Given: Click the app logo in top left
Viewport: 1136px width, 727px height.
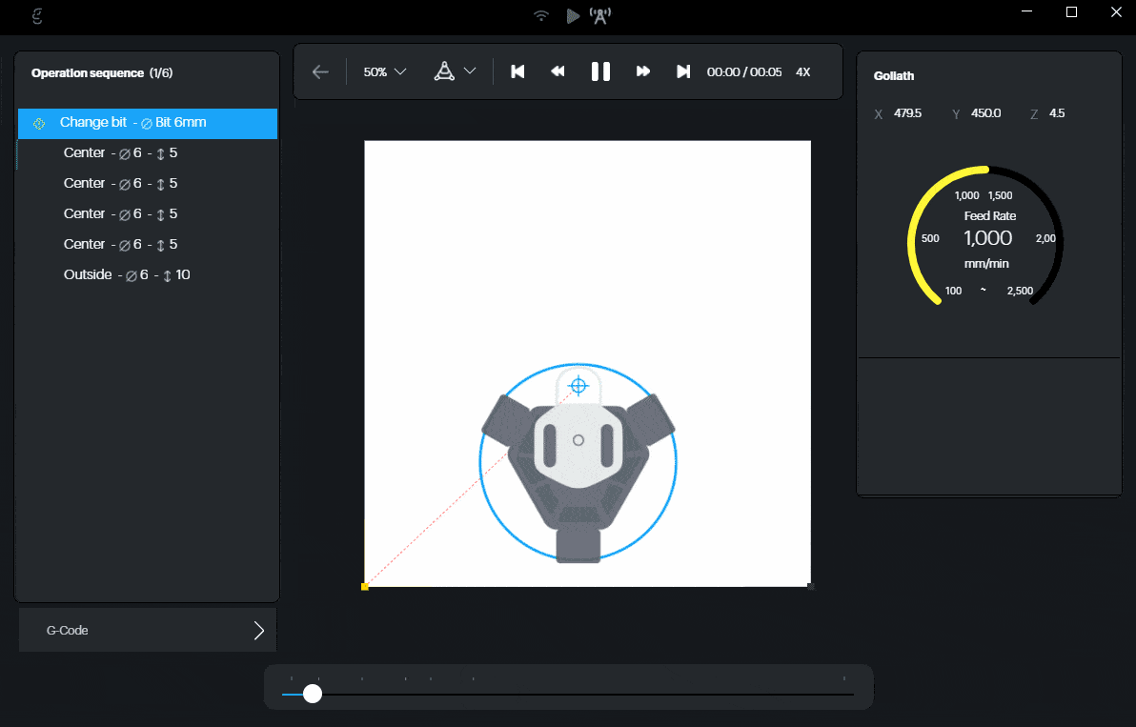Looking at the screenshot, I should coord(37,15).
